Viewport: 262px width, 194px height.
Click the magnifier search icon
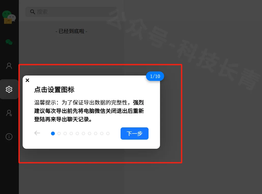(32, 12)
